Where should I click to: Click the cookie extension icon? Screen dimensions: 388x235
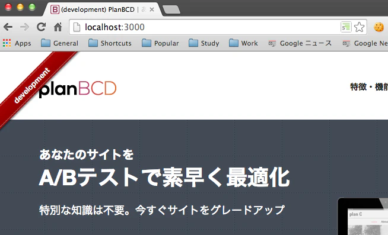(x=379, y=27)
